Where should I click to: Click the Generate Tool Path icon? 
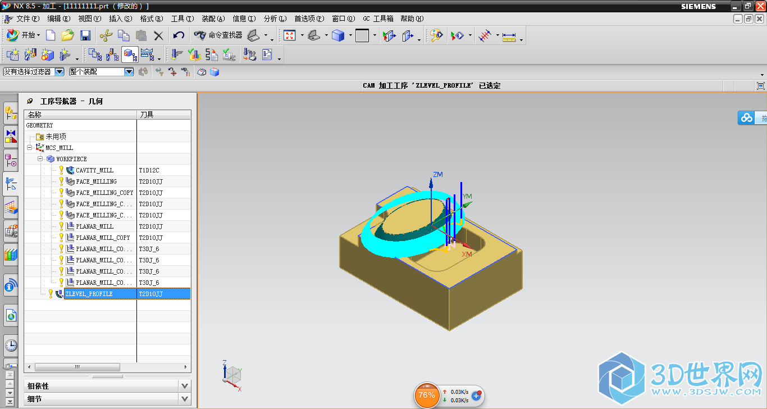click(x=177, y=54)
